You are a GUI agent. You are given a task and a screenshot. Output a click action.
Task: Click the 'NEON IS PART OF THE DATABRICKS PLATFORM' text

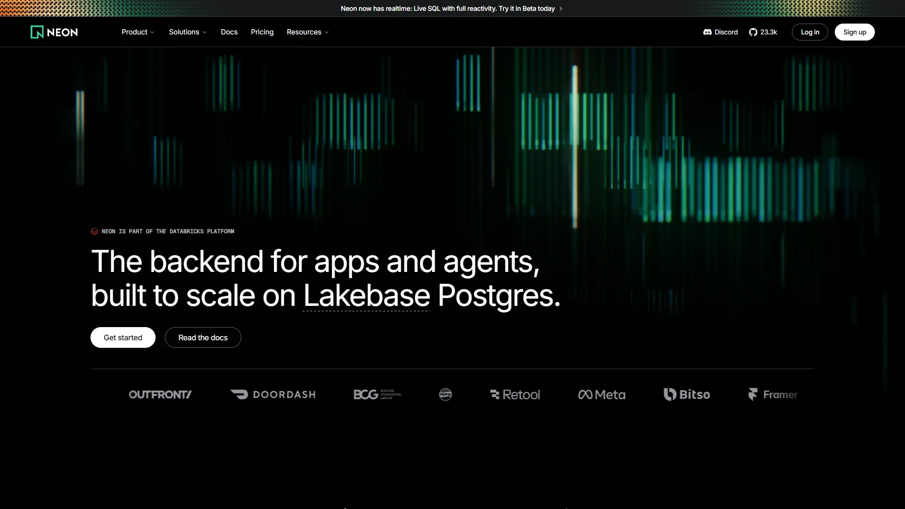168,231
